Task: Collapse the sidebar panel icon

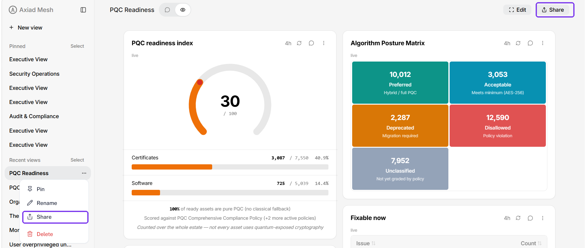Action: 83,10
